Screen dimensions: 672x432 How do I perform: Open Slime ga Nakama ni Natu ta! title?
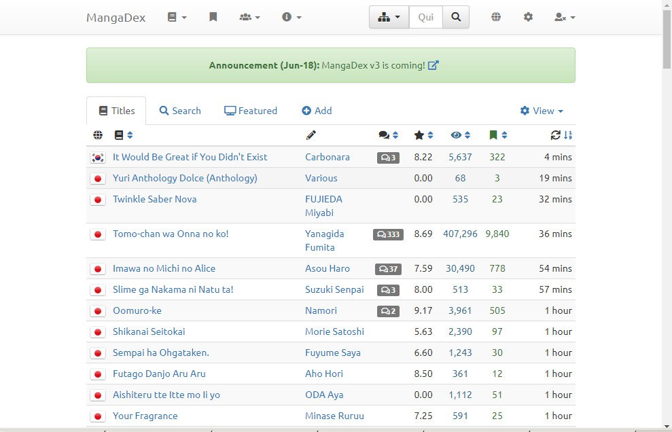pyautogui.click(x=173, y=290)
